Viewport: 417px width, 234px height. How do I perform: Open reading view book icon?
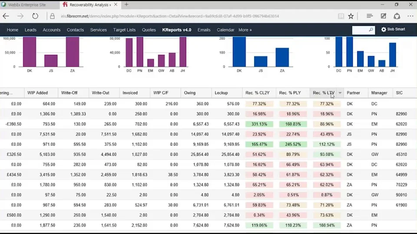pyautogui.click(x=341, y=16)
